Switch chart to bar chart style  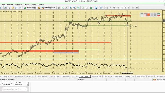click(x=59, y=8)
